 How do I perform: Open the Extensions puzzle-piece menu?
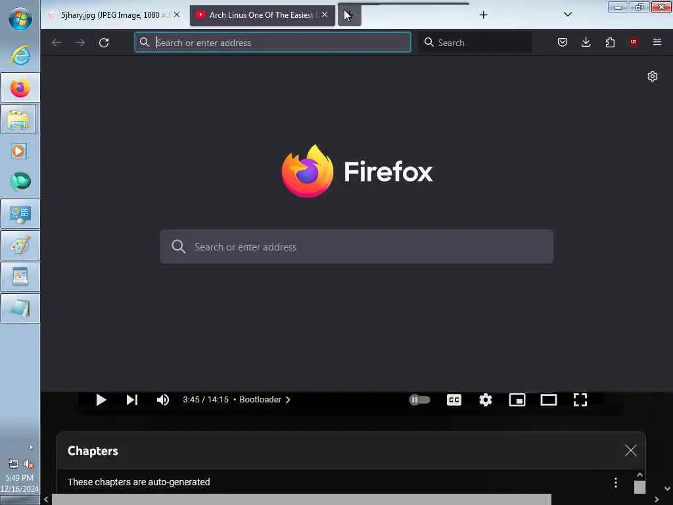point(610,42)
